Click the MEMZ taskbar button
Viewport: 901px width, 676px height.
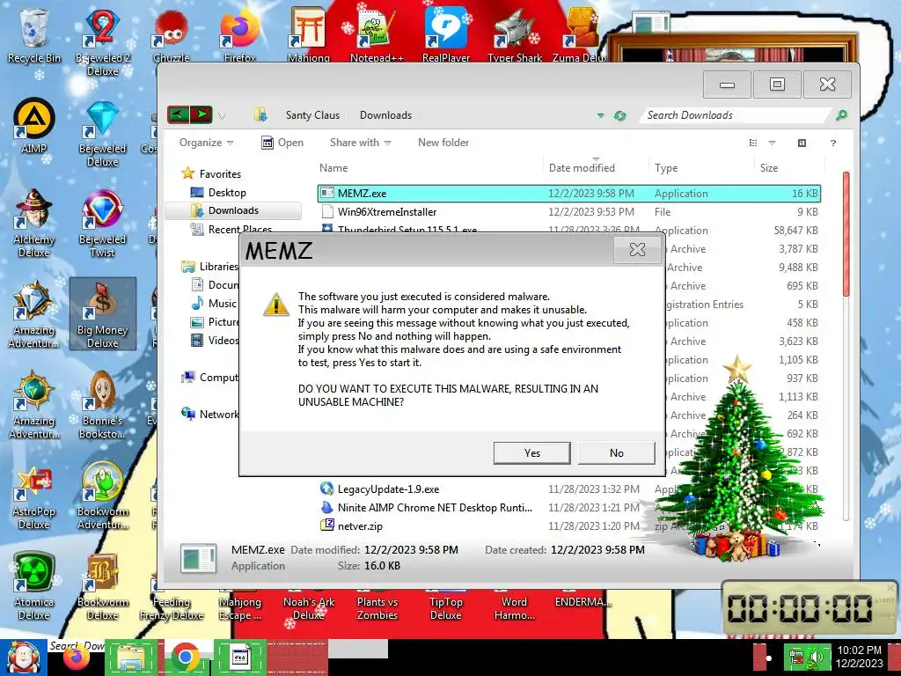239,658
